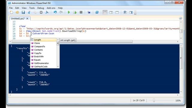Click script editor horizontal scrollbar thumb

click(72, 41)
